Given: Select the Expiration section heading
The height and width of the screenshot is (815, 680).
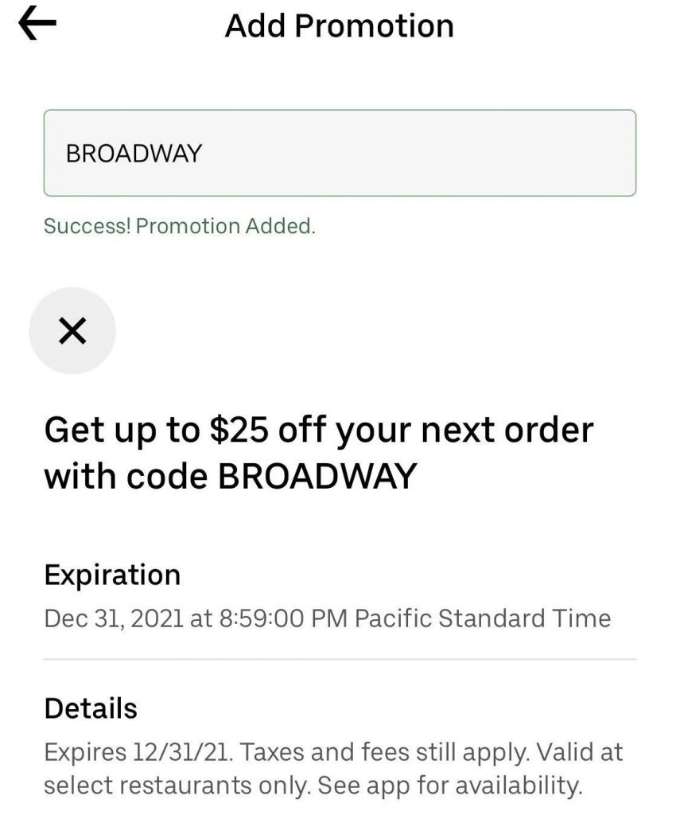Looking at the screenshot, I should tap(112, 575).
